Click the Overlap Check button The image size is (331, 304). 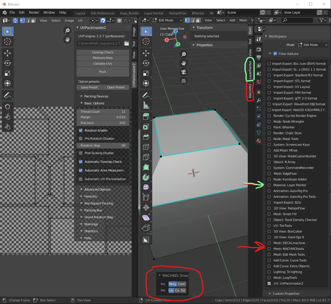click(103, 52)
